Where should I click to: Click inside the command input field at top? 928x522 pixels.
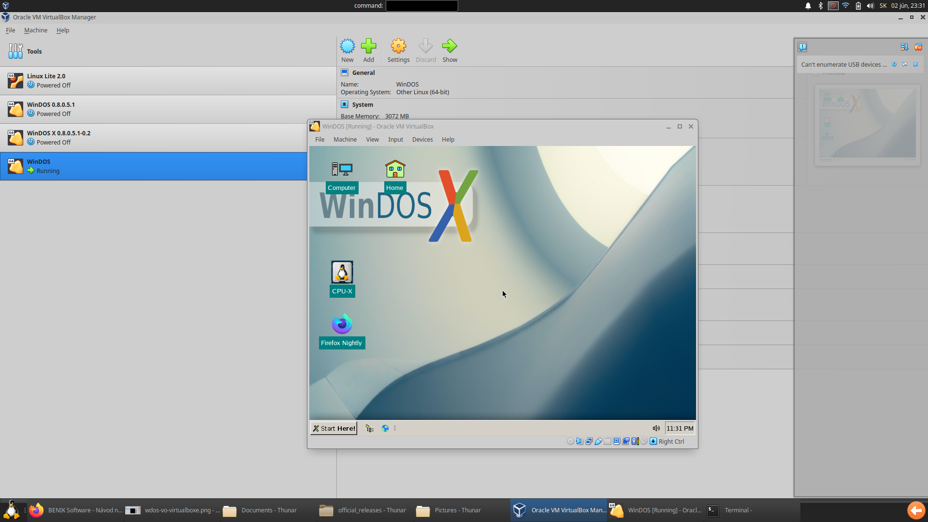tap(421, 5)
